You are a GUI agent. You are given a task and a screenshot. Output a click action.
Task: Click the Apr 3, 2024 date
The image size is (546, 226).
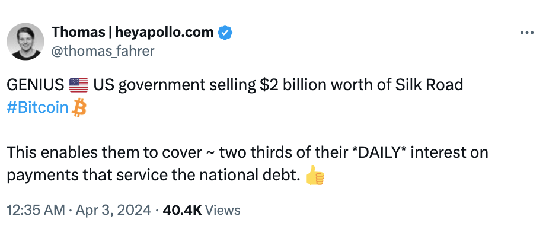pyautogui.click(x=113, y=211)
